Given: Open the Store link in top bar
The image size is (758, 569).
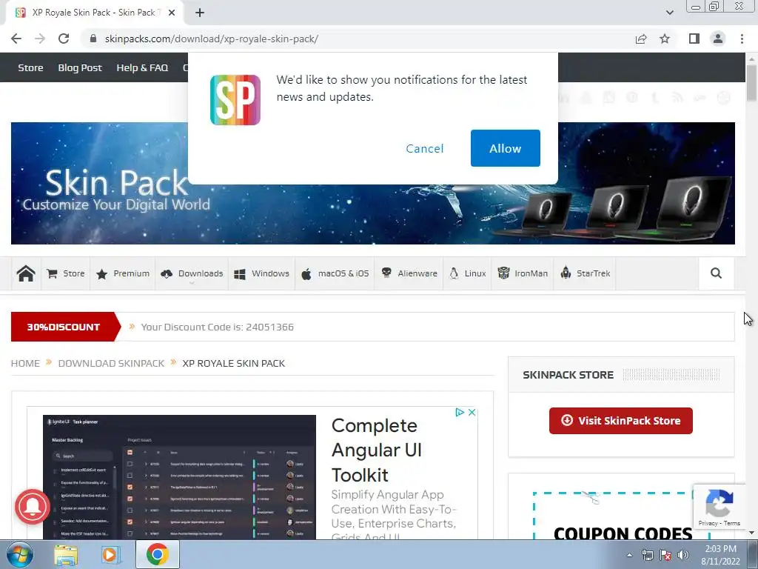Looking at the screenshot, I should (x=30, y=67).
